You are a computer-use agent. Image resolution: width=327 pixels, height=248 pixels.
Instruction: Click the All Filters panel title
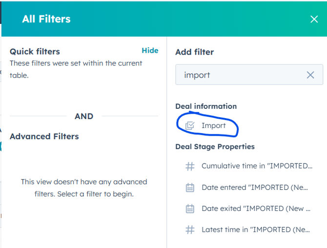[46, 19]
